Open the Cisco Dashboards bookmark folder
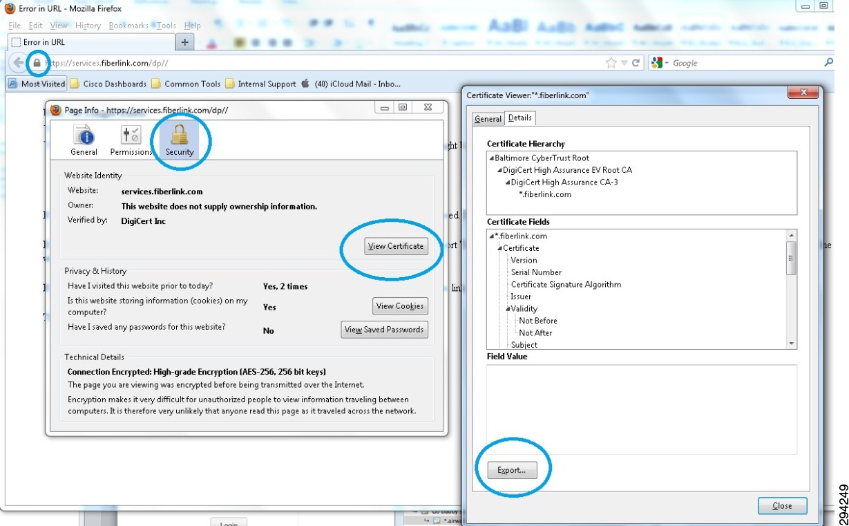Viewport: 849px width, 526px height. [x=108, y=84]
